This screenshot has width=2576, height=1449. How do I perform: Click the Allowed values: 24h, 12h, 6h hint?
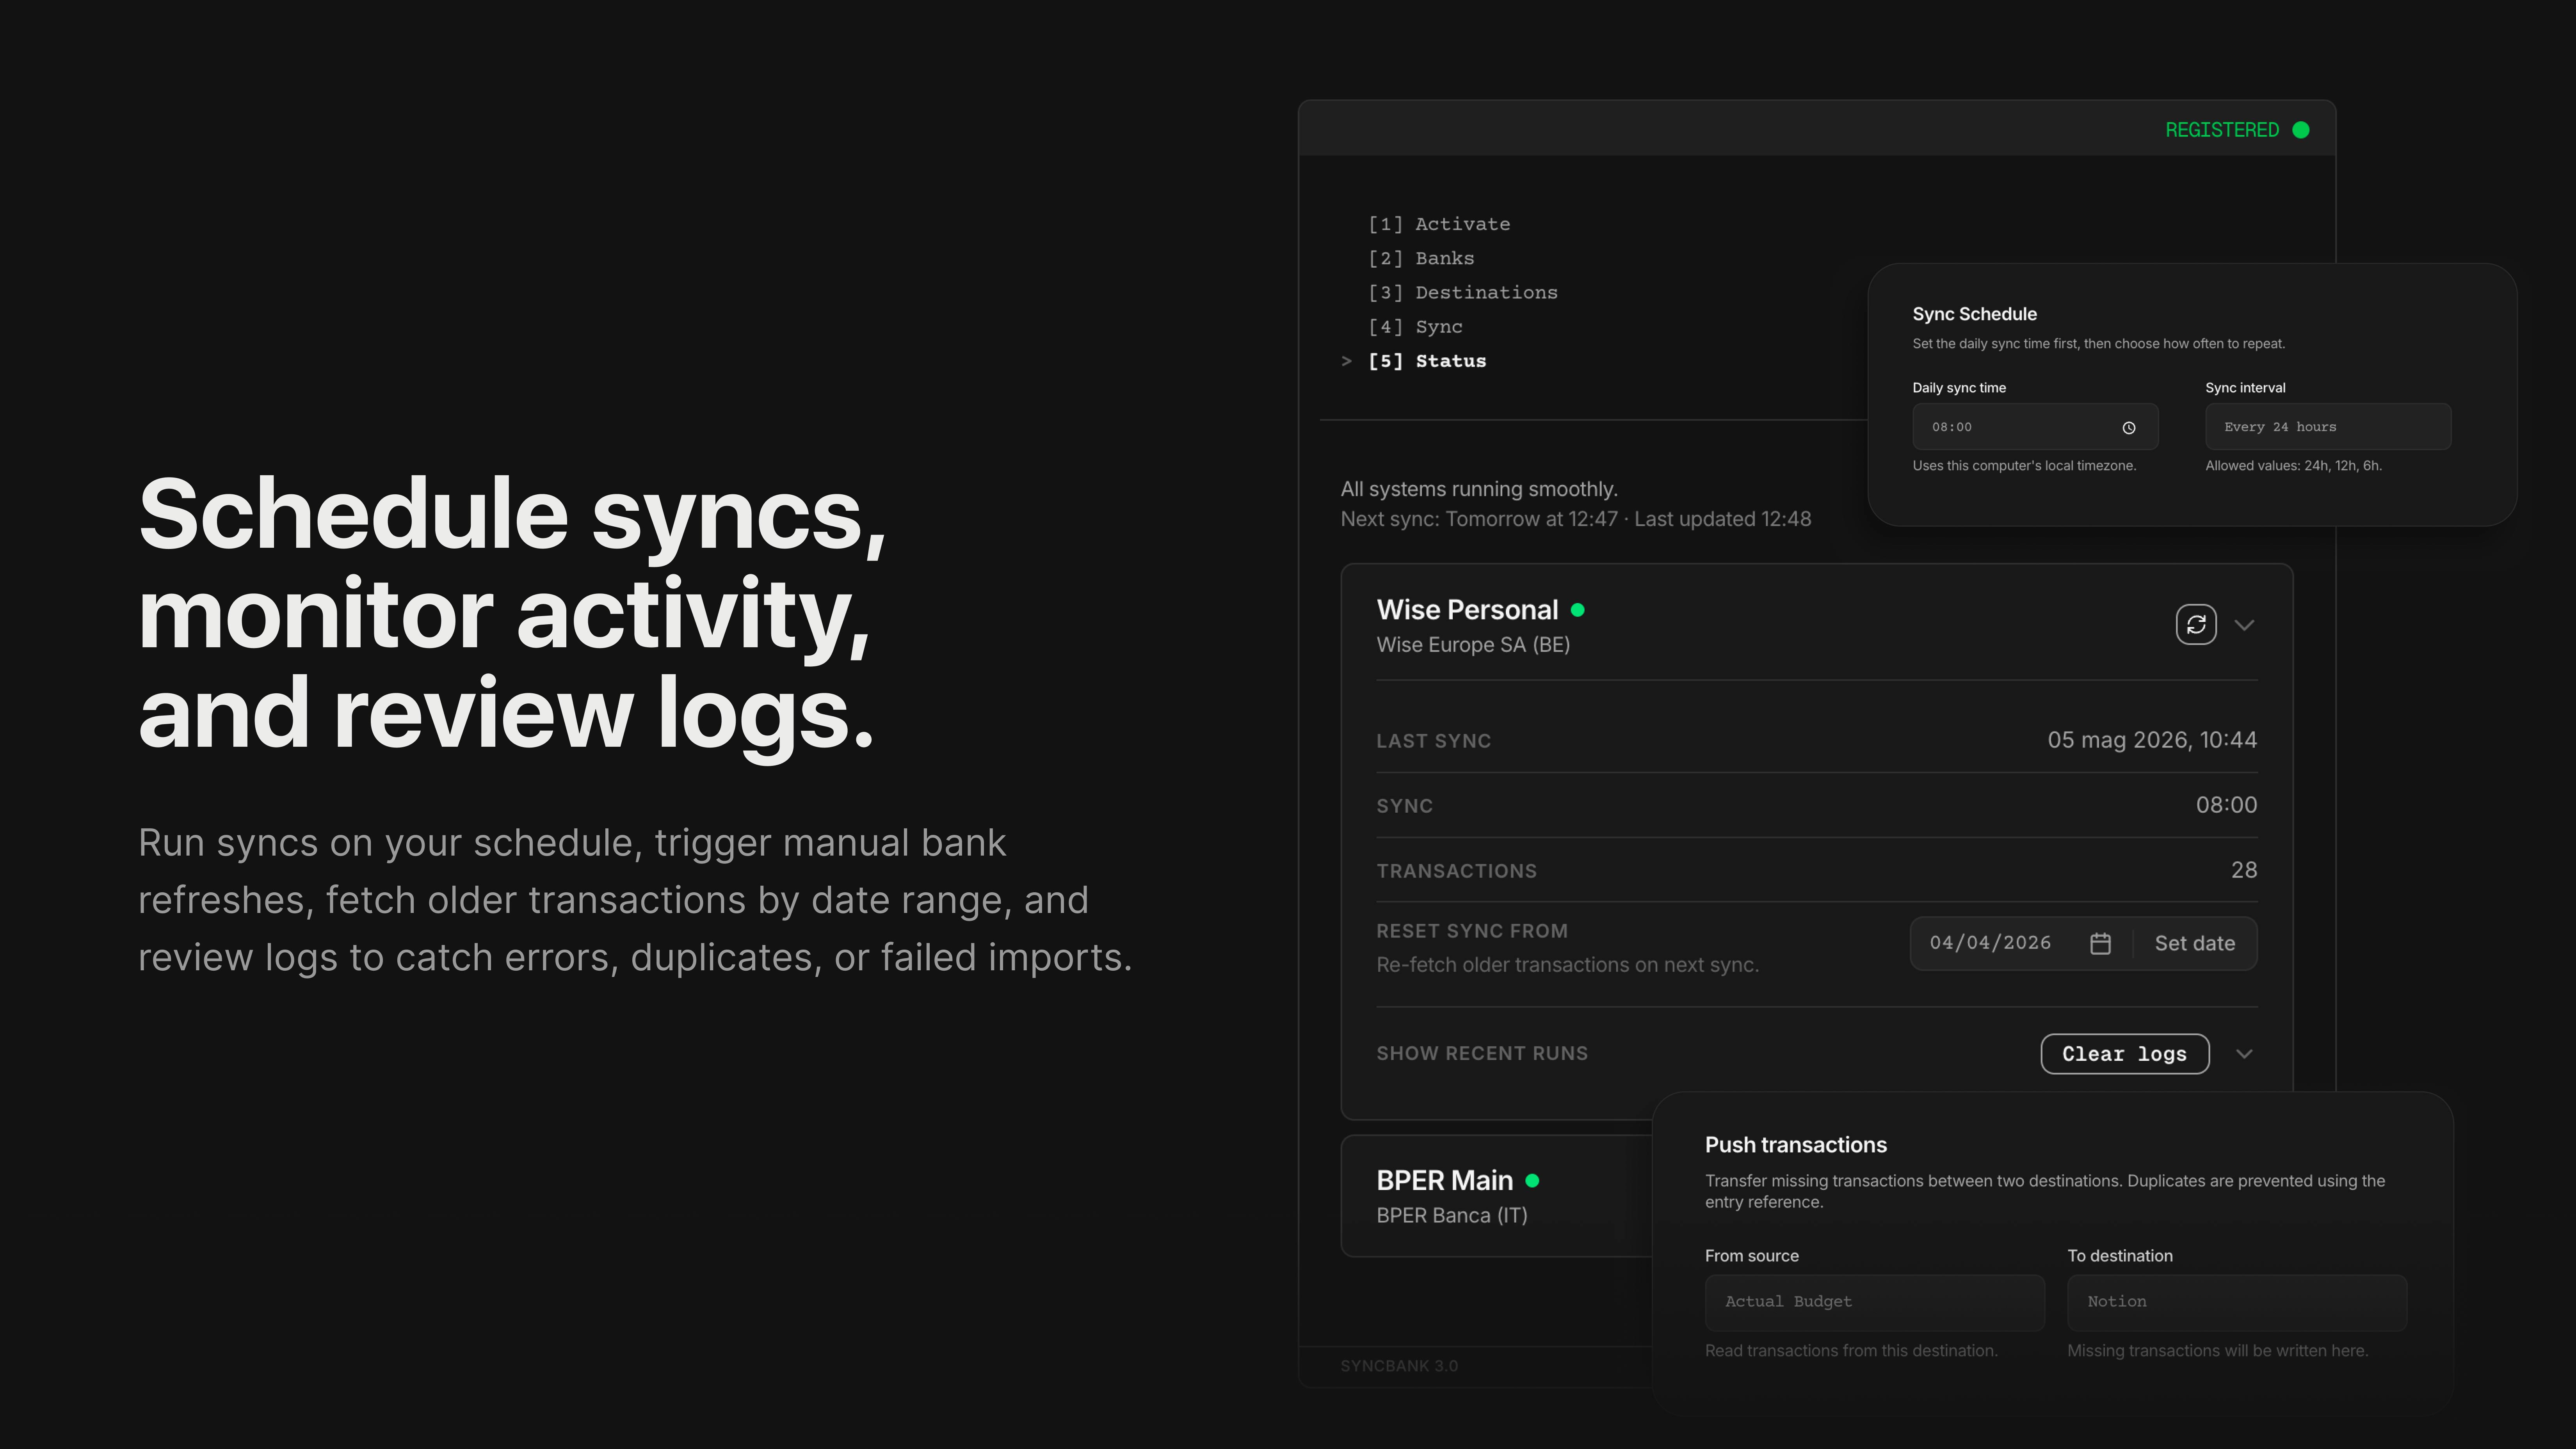coord(2293,466)
